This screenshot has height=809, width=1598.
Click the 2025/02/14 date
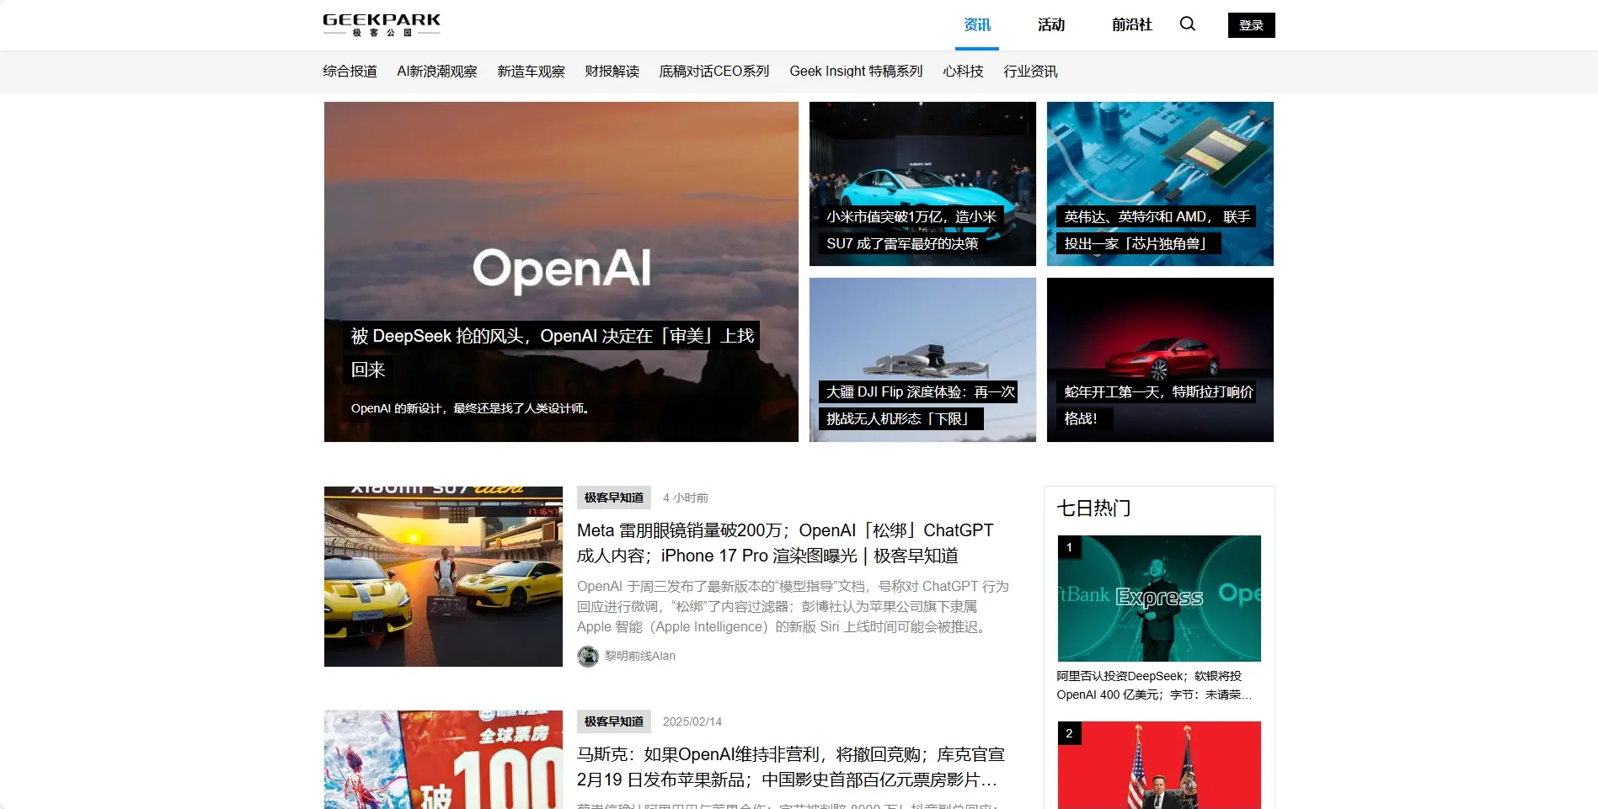(692, 721)
